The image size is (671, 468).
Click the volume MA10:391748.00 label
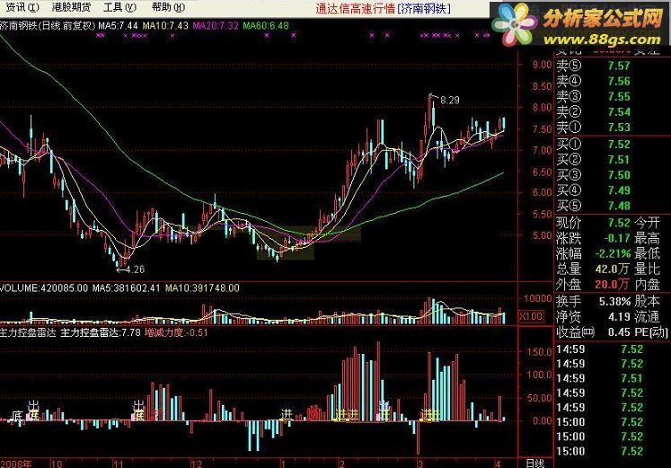[x=202, y=288]
